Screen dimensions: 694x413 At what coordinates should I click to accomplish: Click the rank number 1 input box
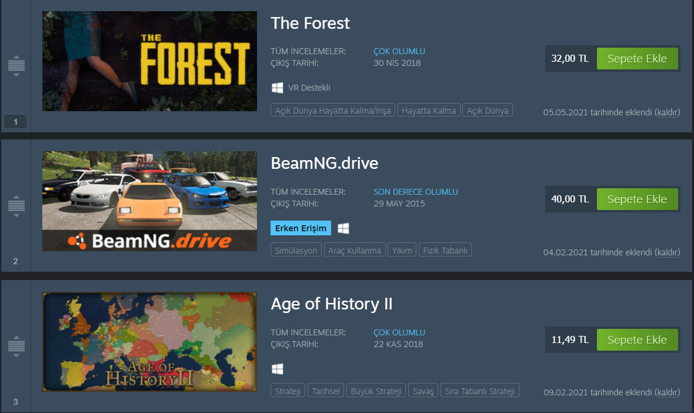coord(15,122)
